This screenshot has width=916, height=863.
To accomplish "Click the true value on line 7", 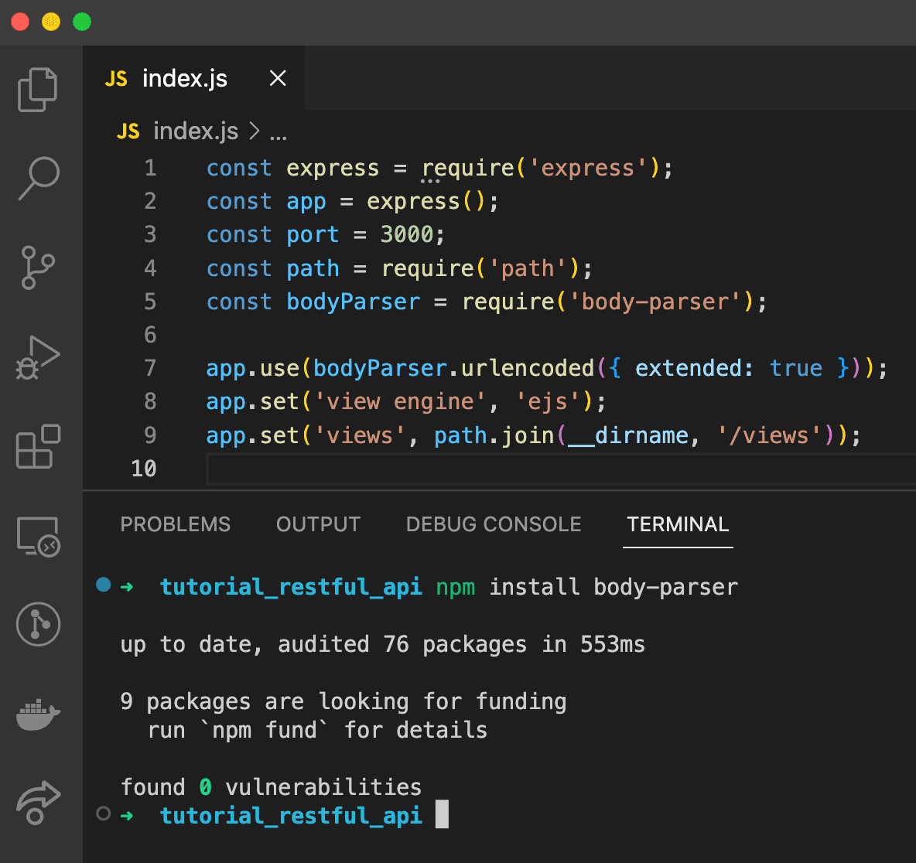I will [x=795, y=368].
